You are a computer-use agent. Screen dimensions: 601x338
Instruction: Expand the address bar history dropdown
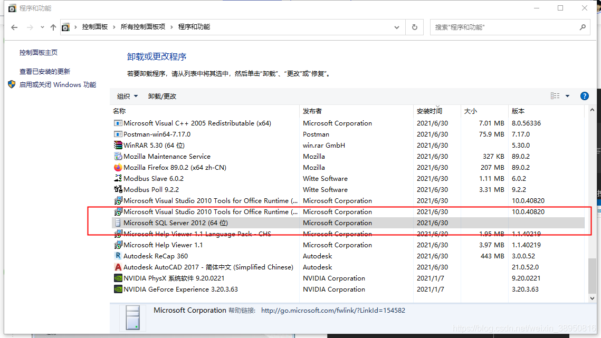coord(397,27)
